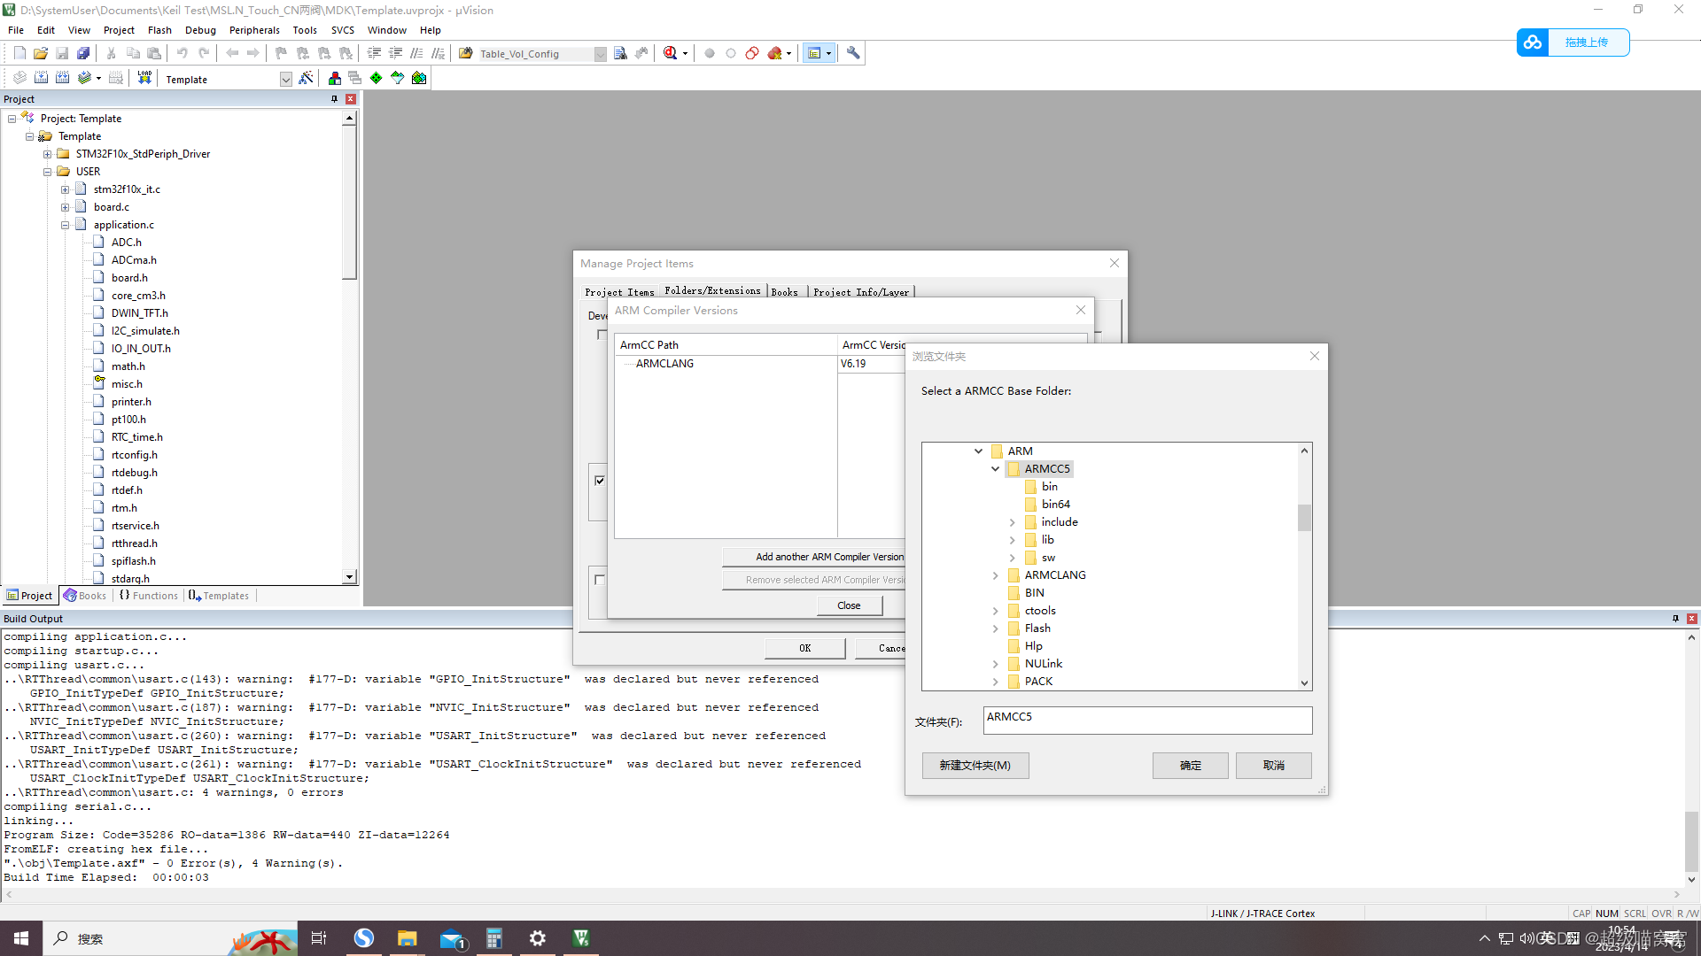1701x956 pixels.
Task: Select rtthread.h in project tree
Action: click(134, 544)
